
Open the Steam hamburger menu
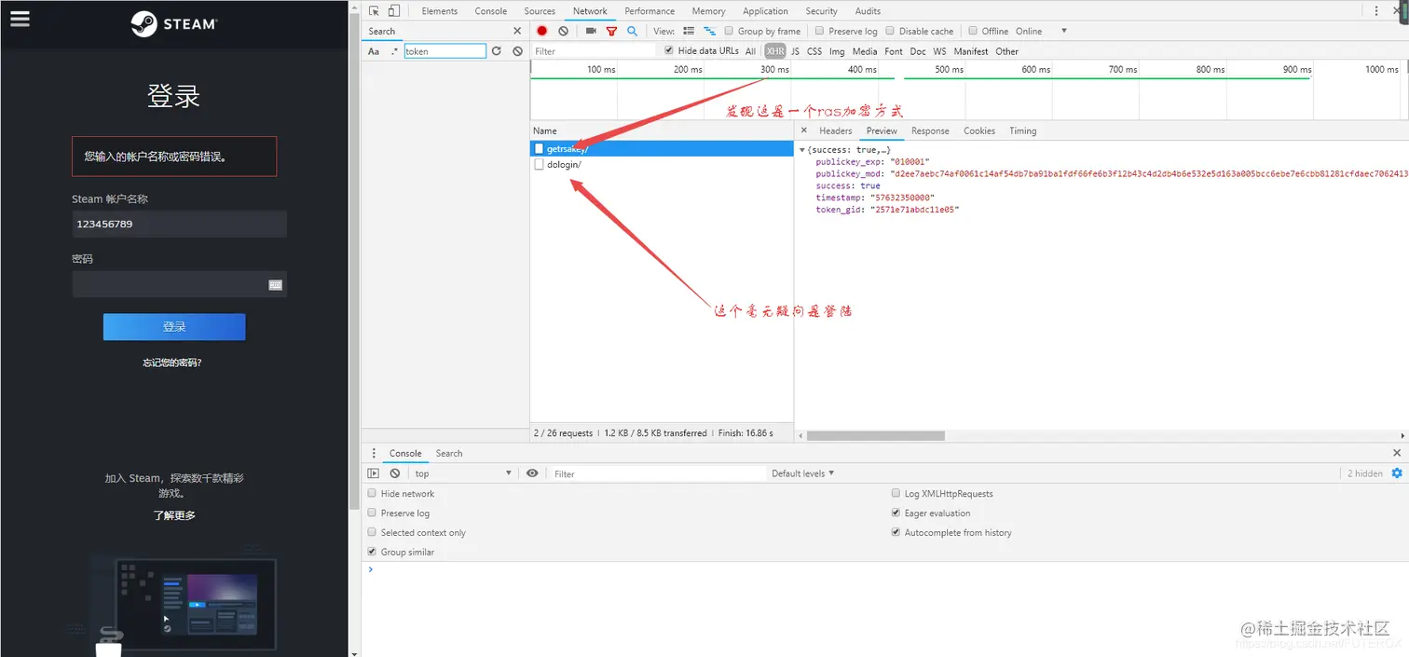click(20, 19)
